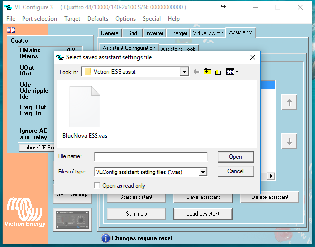Click the show VE.Bus button

[x=36, y=148]
